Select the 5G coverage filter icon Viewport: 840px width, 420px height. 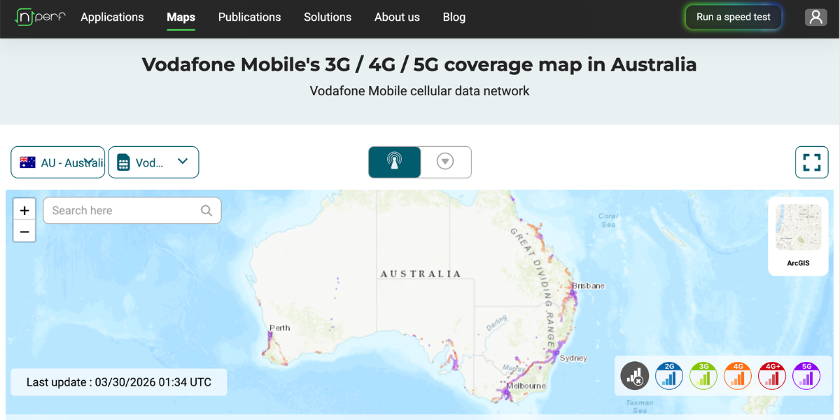pos(806,376)
